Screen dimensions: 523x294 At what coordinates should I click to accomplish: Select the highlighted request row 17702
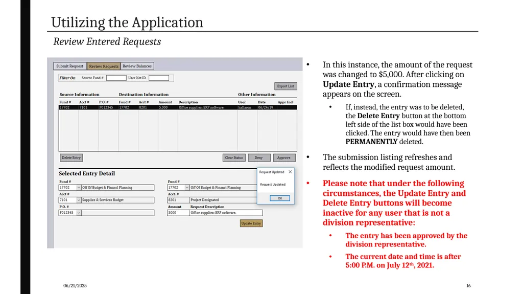click(178, 107)
